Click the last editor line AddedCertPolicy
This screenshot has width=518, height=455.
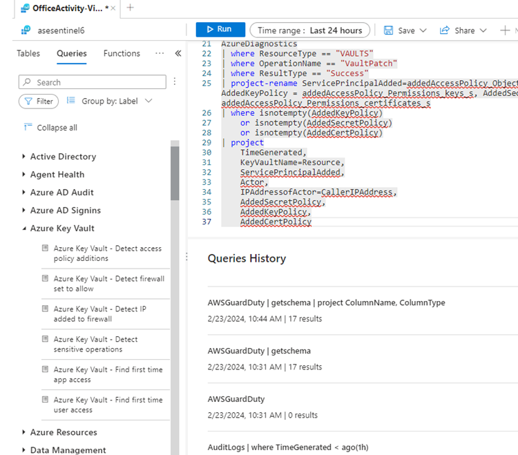click(276, 222)
